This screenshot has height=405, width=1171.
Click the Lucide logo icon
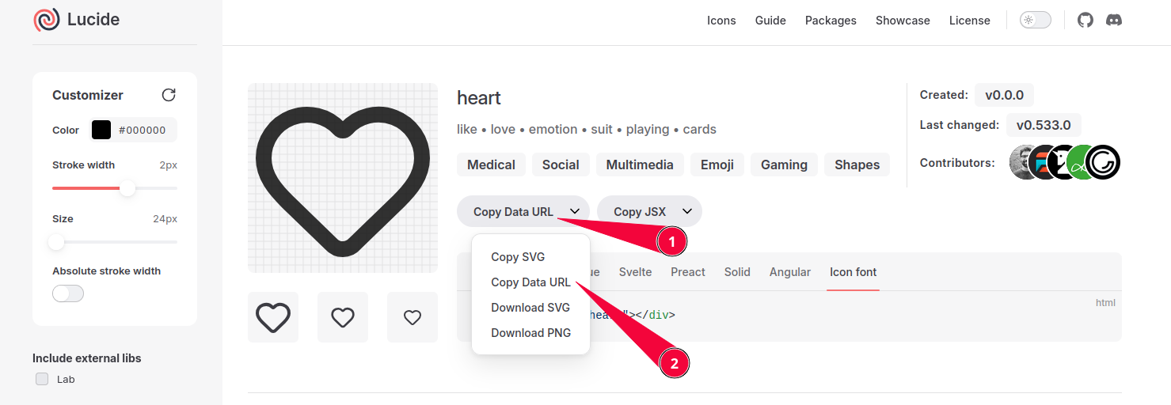[47, 20]
